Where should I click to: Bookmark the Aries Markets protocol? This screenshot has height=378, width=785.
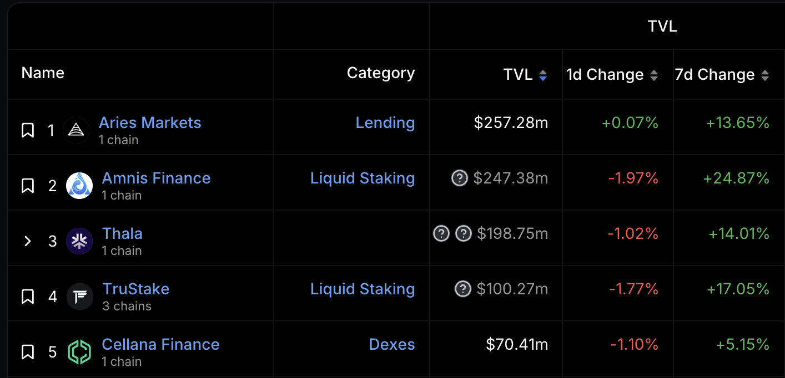[x=28, y=130]
